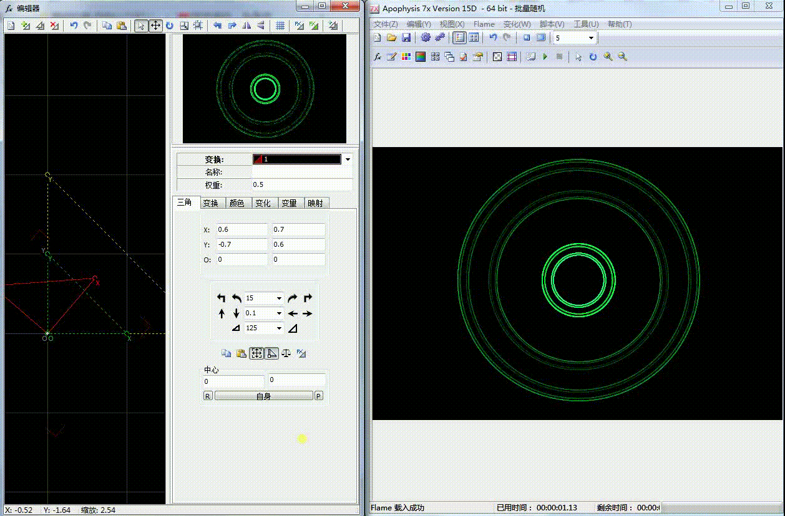785x516 pixels.
Task: Click the 权重 input field showing 0.5
Action: click(x=302, y=184)
